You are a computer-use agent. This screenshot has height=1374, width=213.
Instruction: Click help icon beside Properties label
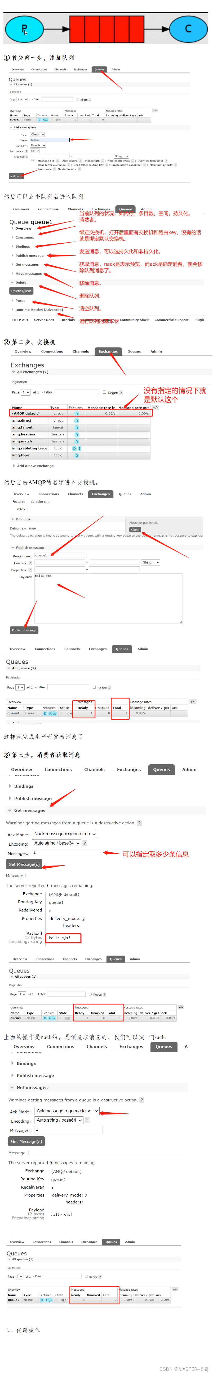point(30,570)
